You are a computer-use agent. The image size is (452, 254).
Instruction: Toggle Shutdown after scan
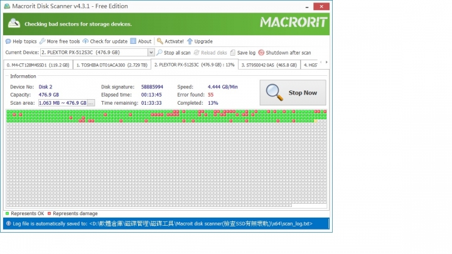(284, 53)
